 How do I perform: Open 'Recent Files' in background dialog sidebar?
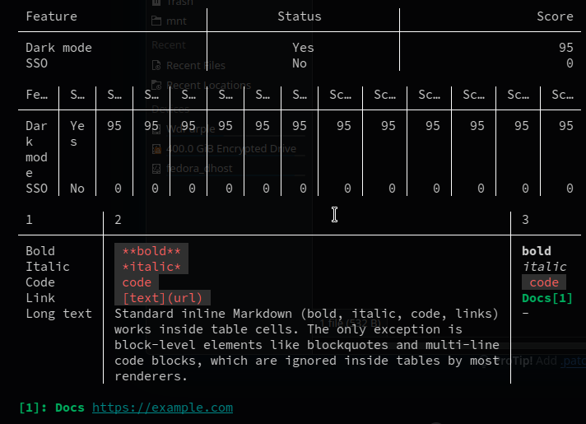[x=196, y=65]
